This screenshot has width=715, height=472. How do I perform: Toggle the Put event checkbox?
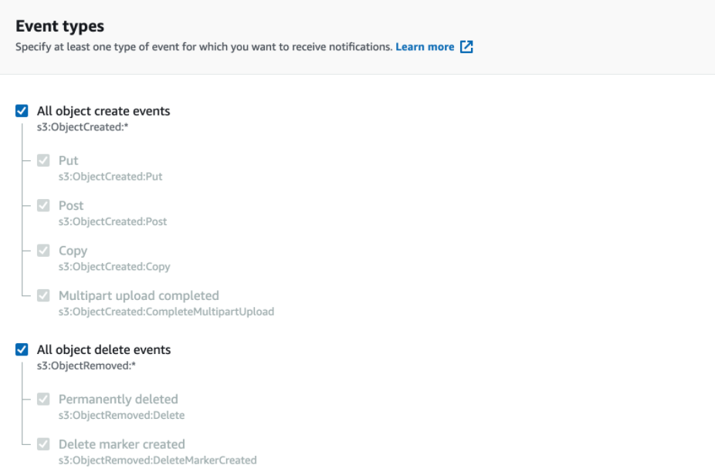pos(43,160)
